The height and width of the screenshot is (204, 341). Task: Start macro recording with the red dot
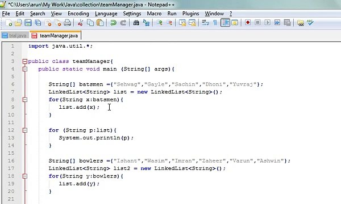(x=248, y=23)
